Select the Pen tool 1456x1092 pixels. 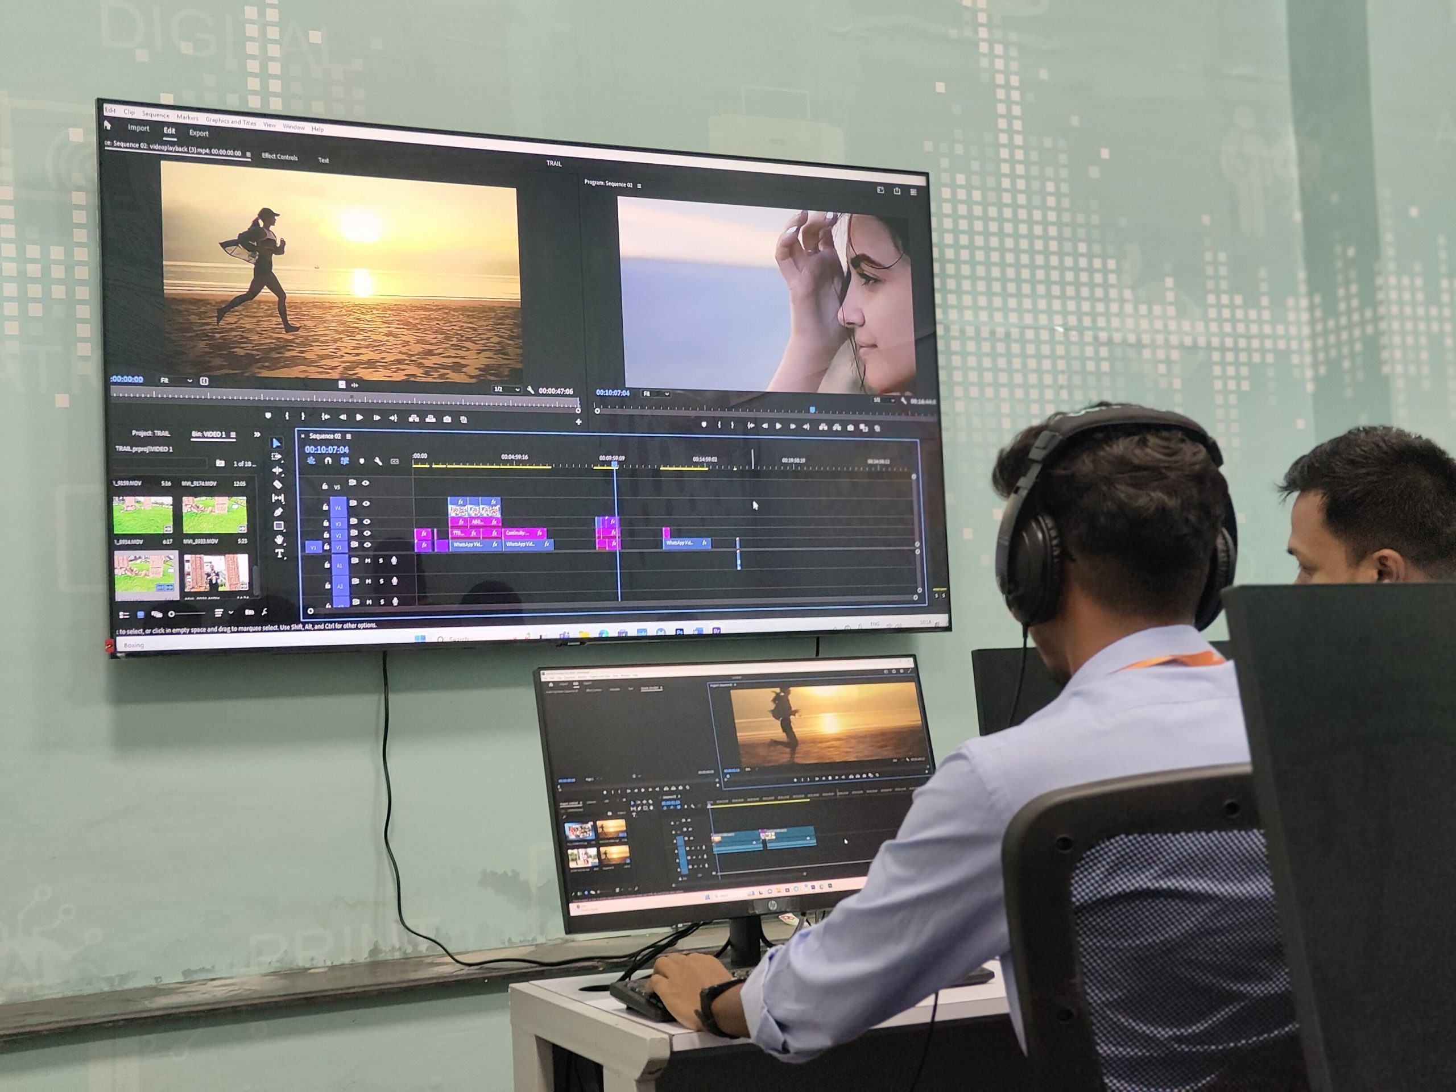pyautogui.click(x=278, y=512)
